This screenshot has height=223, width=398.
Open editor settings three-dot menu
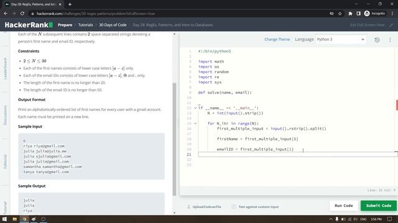coord(390,40)
